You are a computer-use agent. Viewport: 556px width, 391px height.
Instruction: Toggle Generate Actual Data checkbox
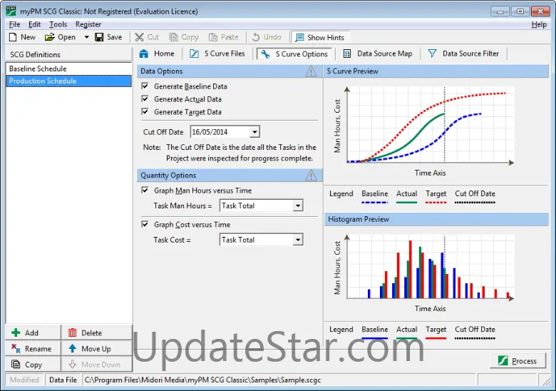(145, 99)
